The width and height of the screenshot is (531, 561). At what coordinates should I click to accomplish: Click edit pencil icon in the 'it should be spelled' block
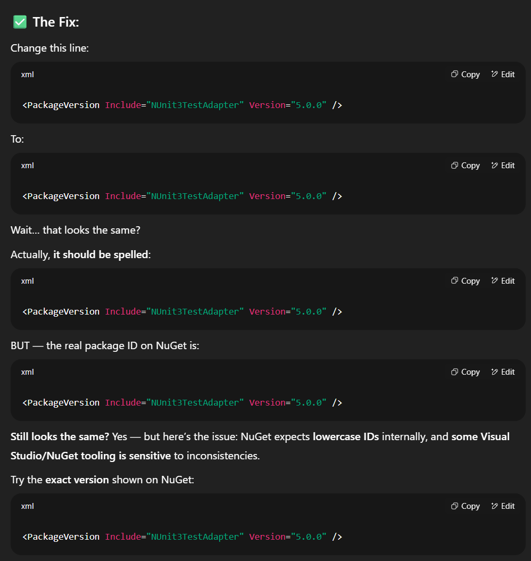click(494, 280)
